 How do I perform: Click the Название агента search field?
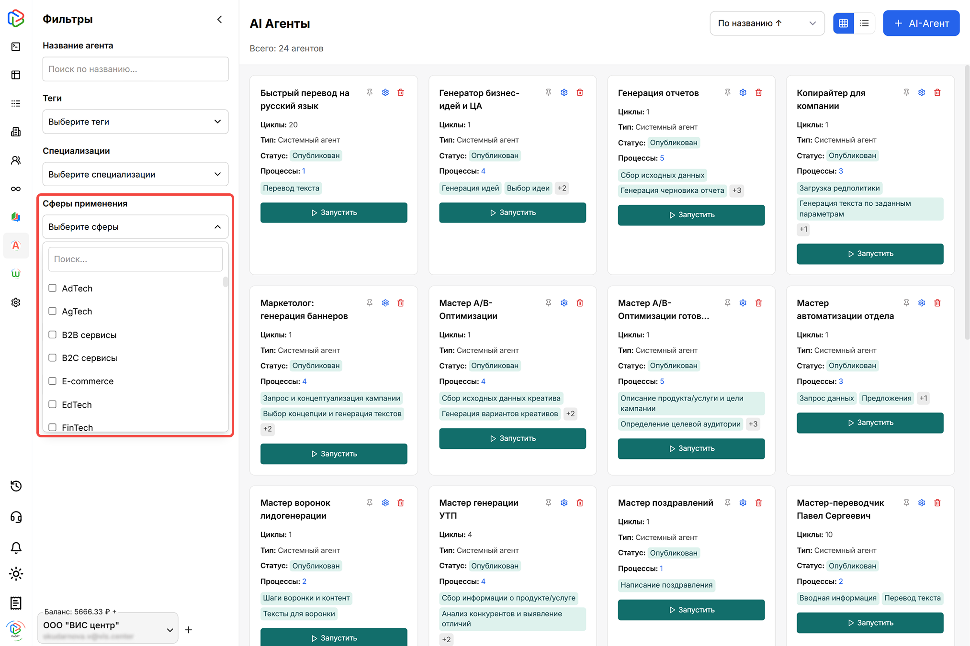coord(135,69)
